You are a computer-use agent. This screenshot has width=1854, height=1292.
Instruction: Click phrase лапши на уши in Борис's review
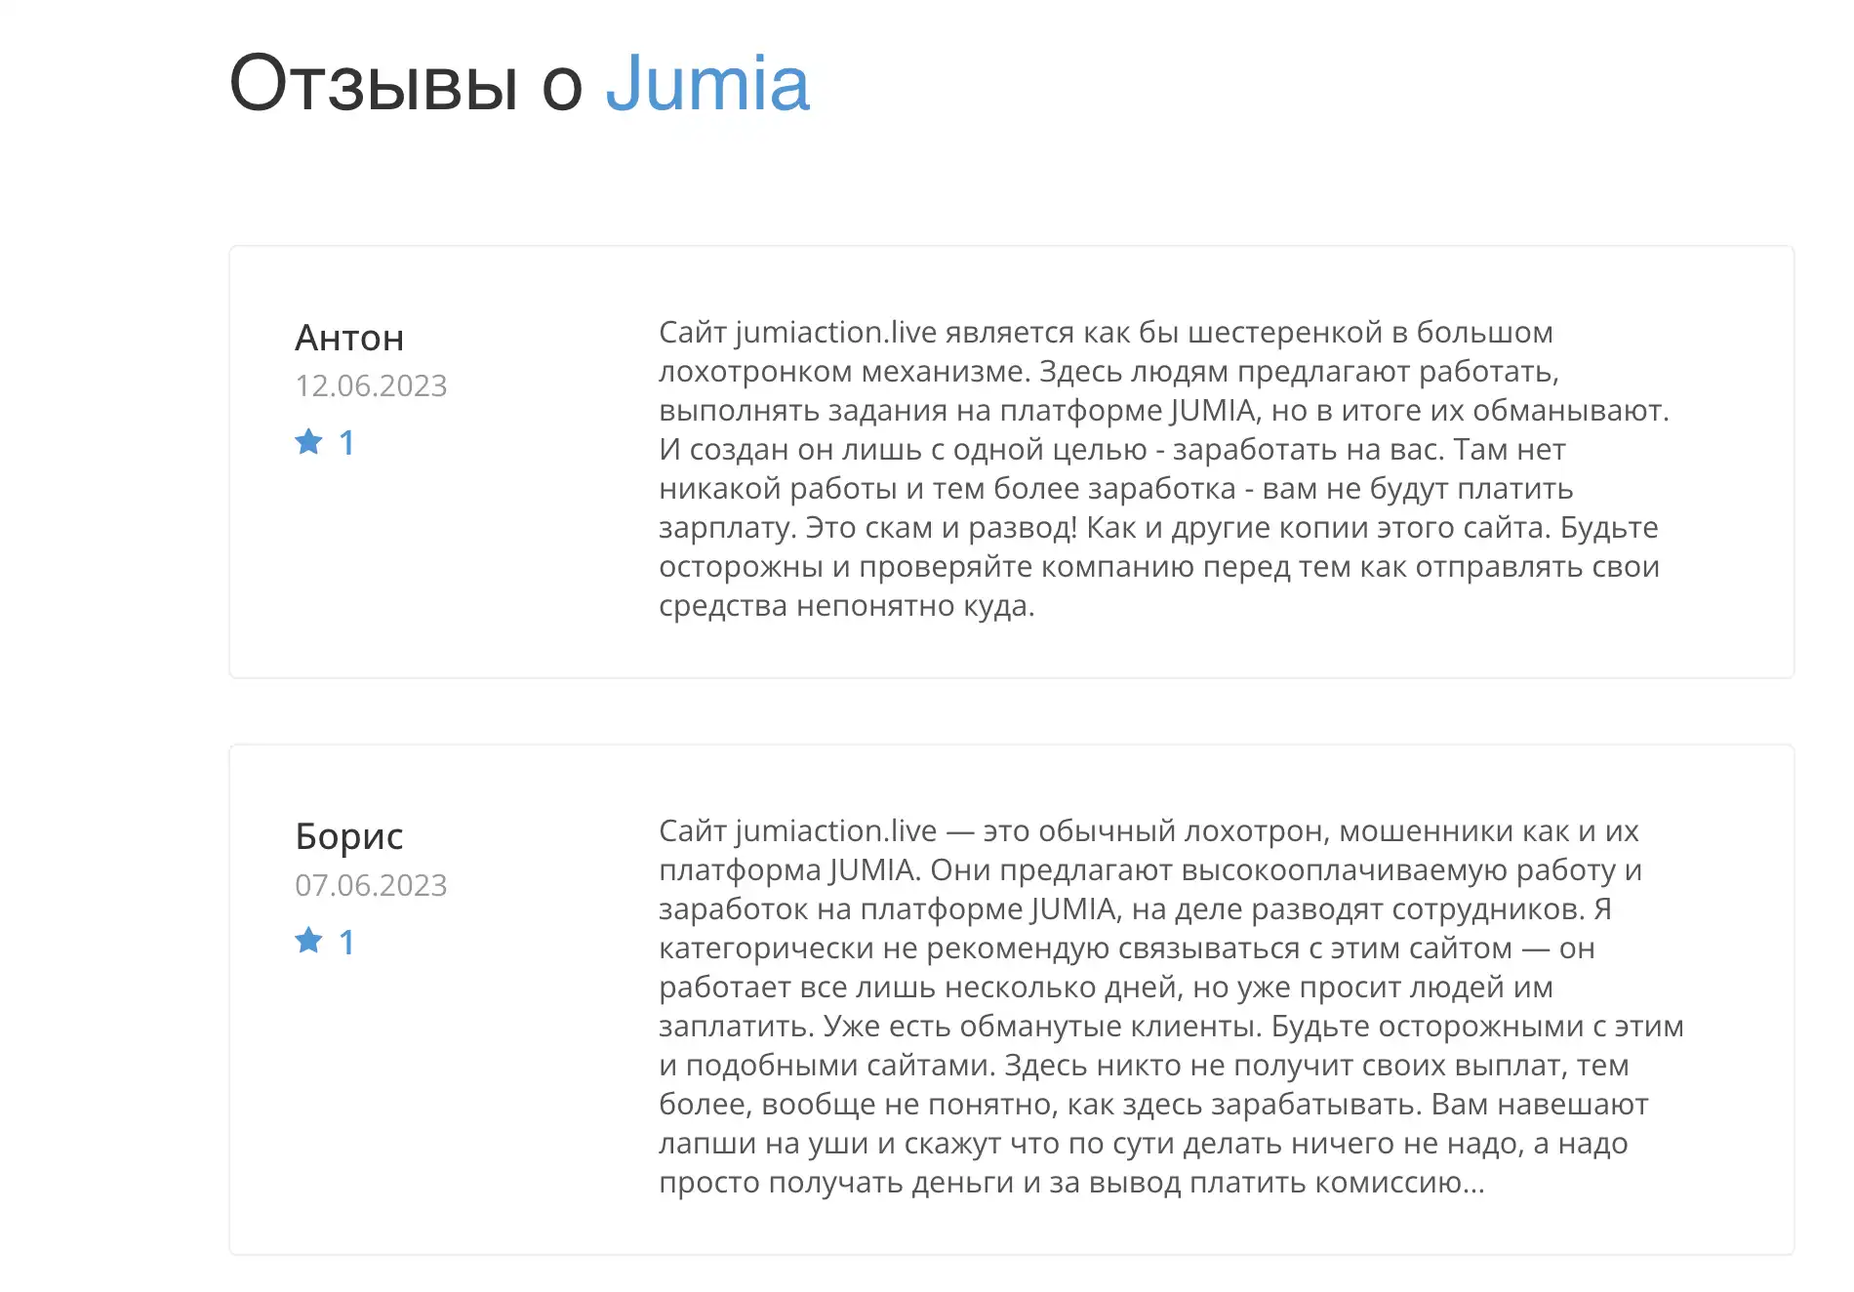777,1144
